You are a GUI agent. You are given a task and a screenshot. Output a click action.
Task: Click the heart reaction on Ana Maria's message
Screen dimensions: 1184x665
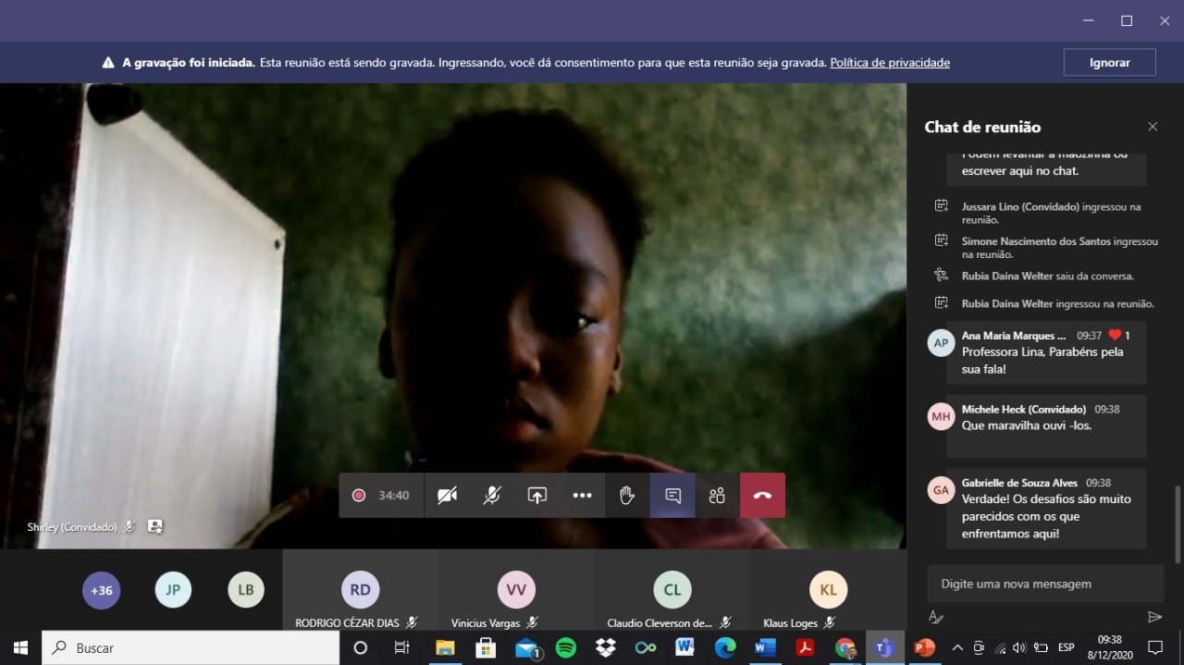(1115, 335)
